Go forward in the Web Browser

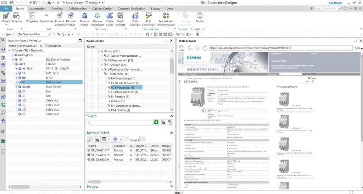(197, 48)
